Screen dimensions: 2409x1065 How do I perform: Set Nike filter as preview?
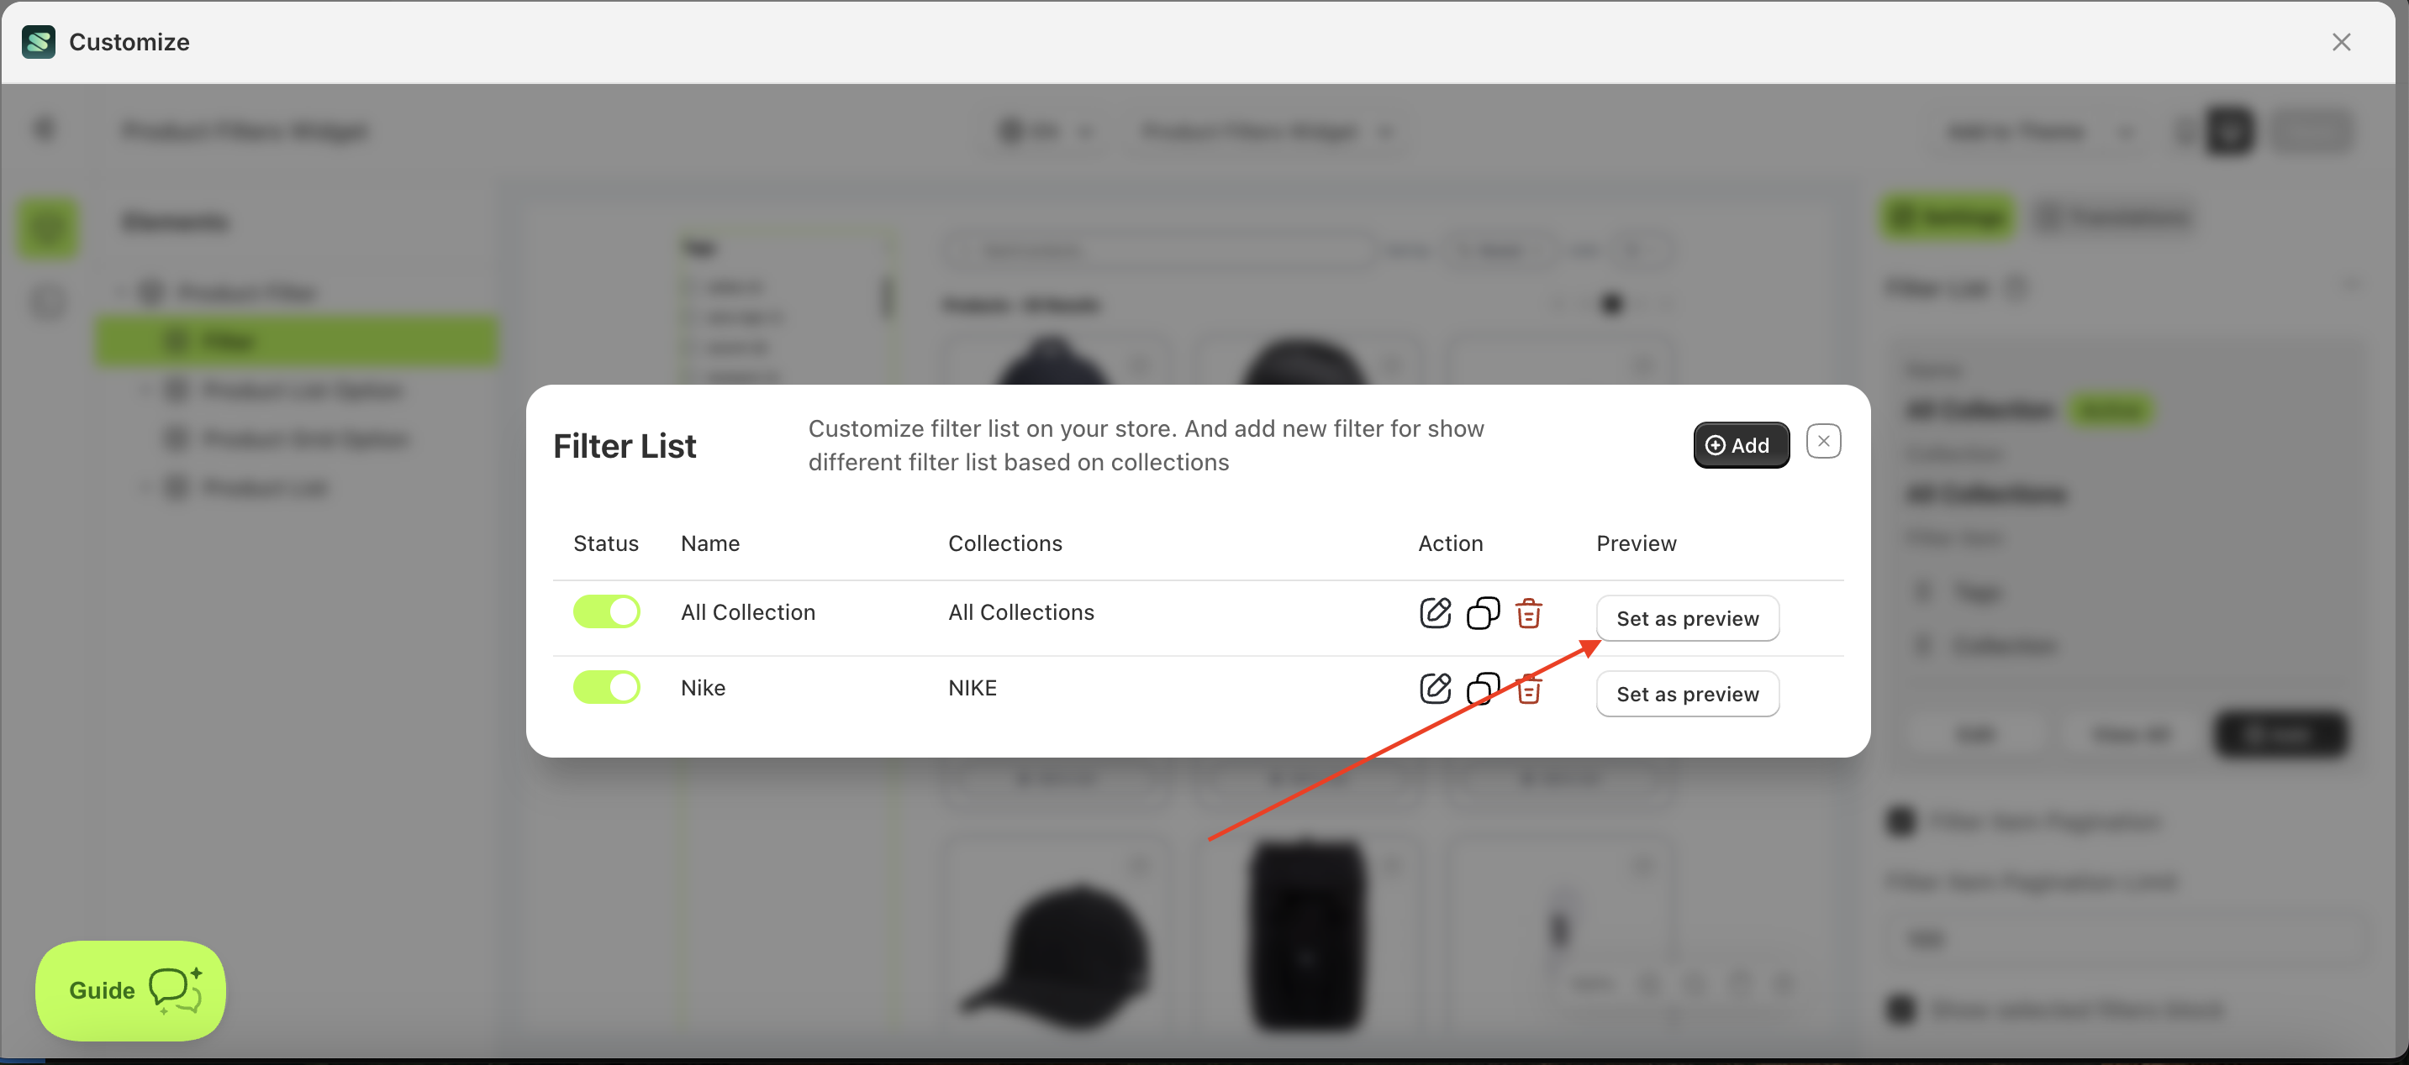point(1686,694)
